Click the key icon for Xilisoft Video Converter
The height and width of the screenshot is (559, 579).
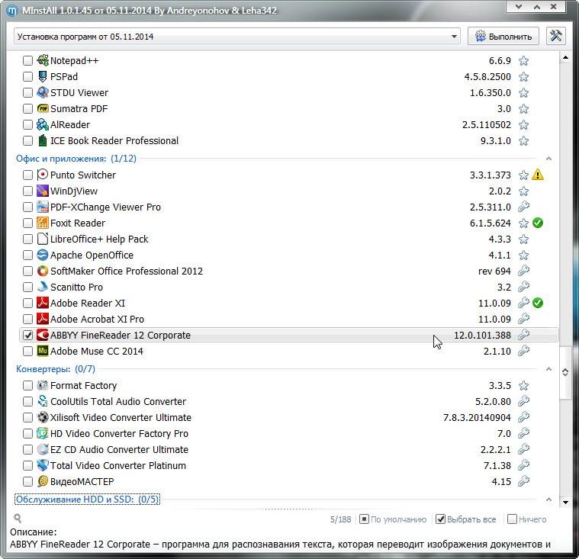tap(523, 417)
